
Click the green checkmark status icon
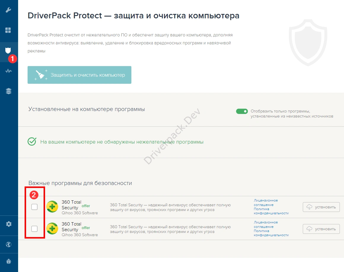pyautogui.click(x=32, y=141)
